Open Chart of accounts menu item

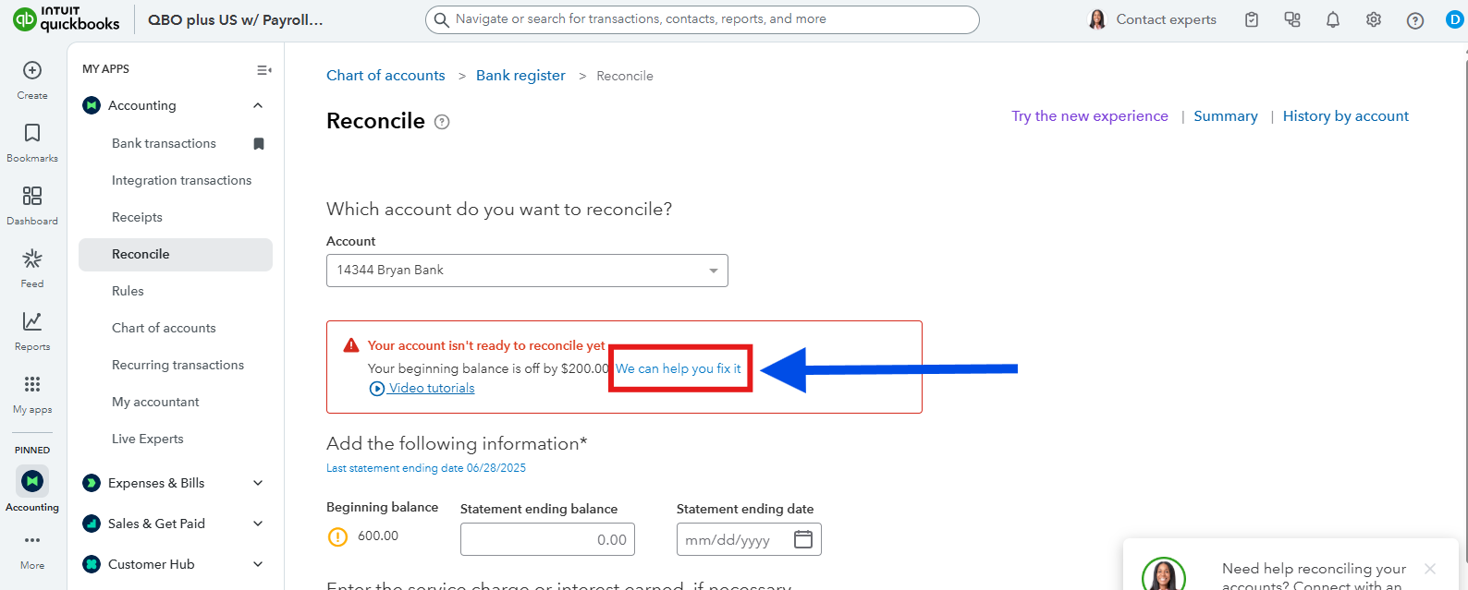point(164,328)
